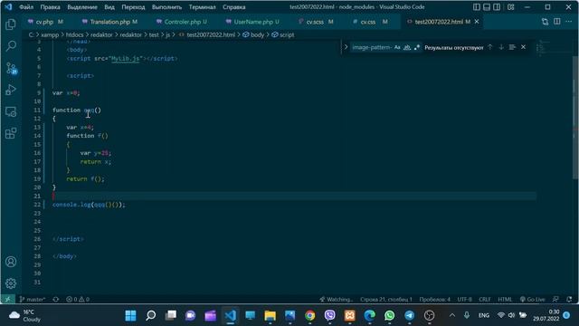Viewport: 579px width, 326px height.
Task: Open Google Chrome from the taskbar
Action: [309, 315]
